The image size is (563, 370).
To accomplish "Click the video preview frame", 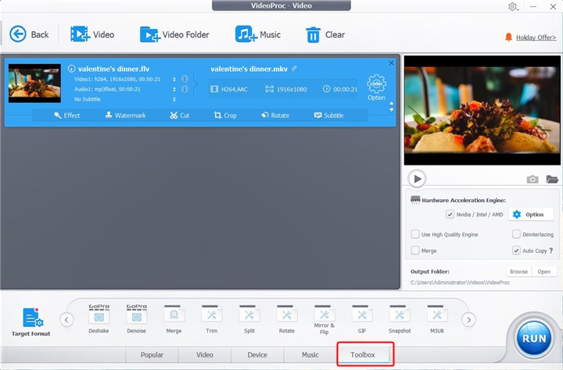I will 482,110.
